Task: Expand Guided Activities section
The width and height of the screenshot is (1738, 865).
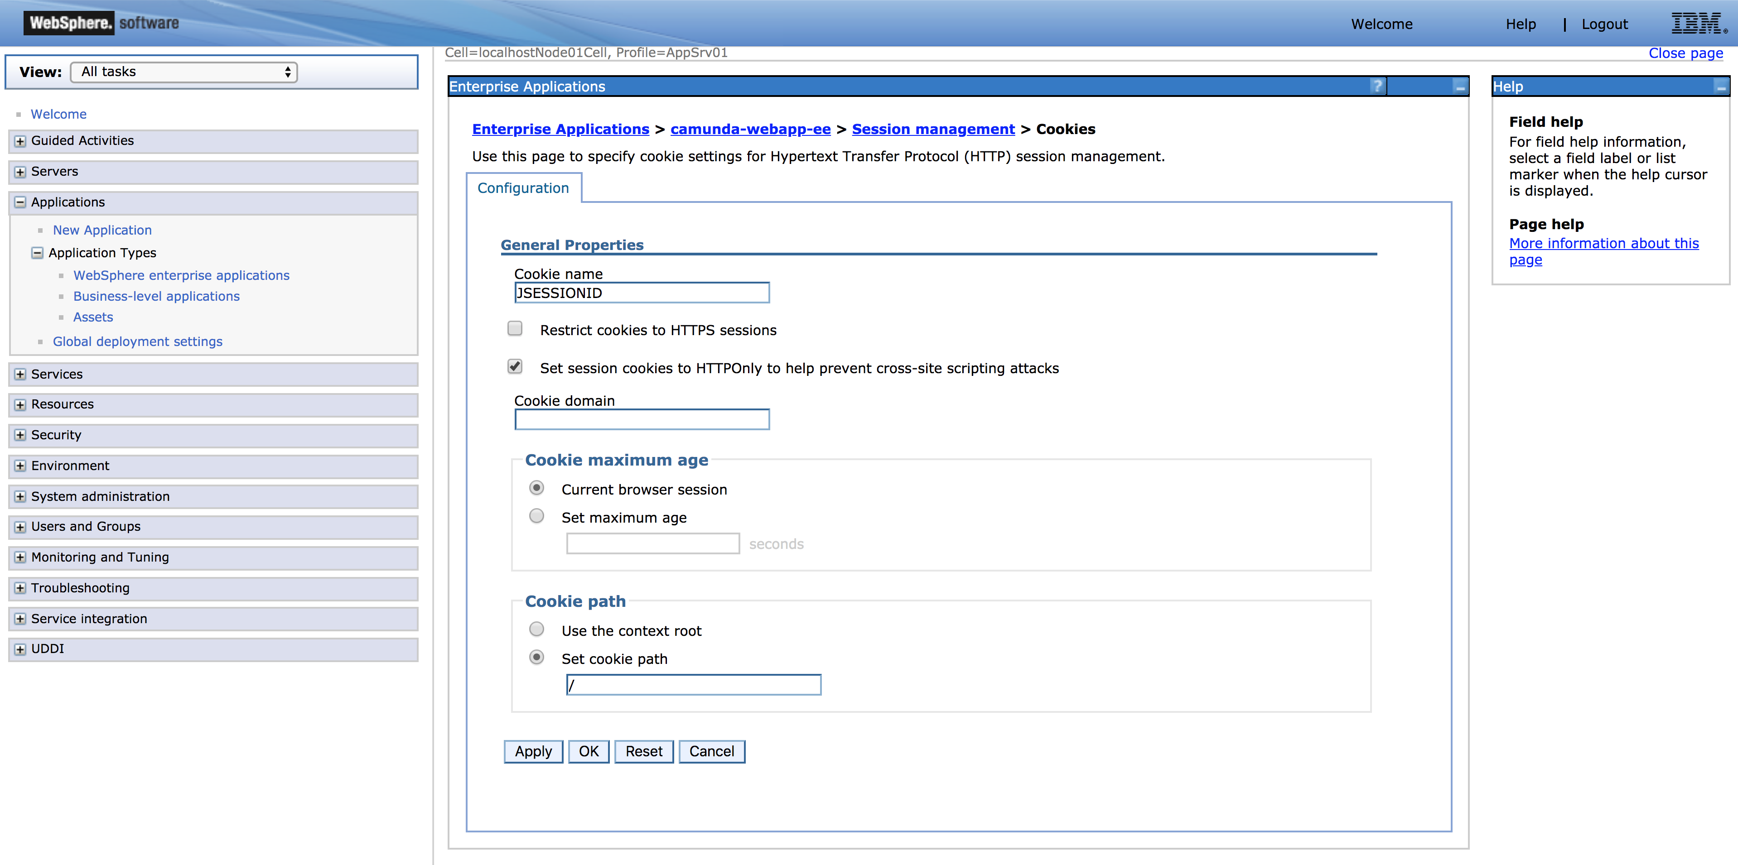Action: (20, 142)
